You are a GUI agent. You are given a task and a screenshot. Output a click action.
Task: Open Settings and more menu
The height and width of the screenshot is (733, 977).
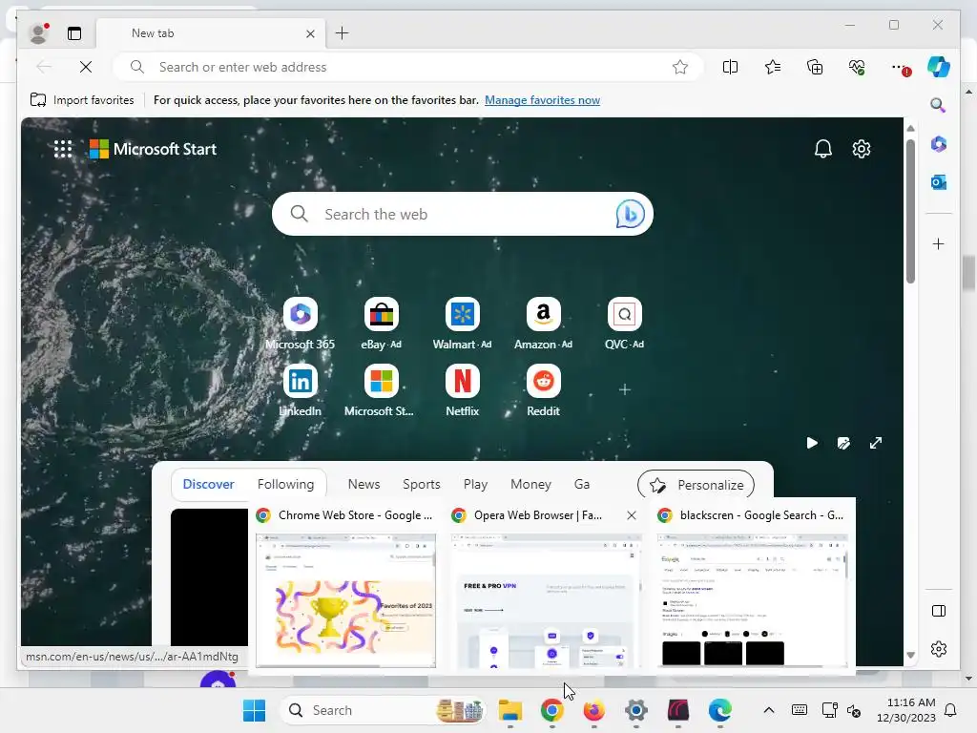(899, 67)
